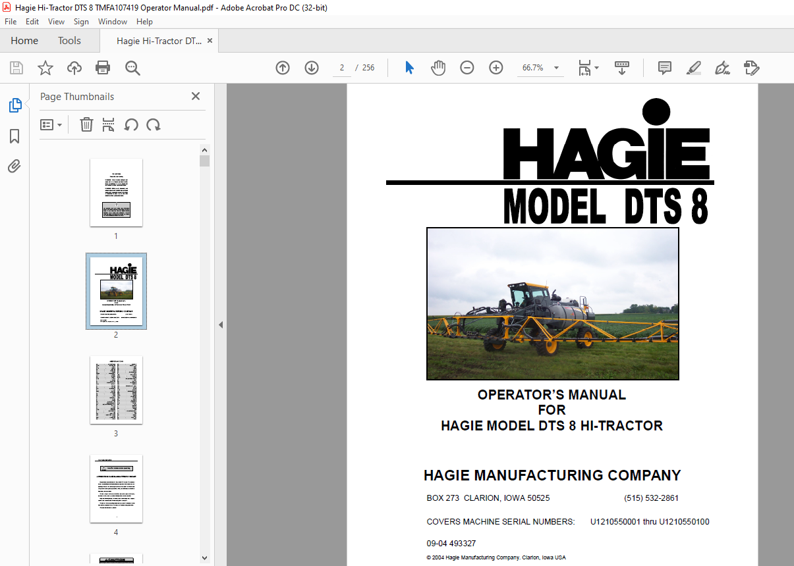Add a sticky note comment
This screenshot has width=794, height=566.
click(x=665, y=68)
